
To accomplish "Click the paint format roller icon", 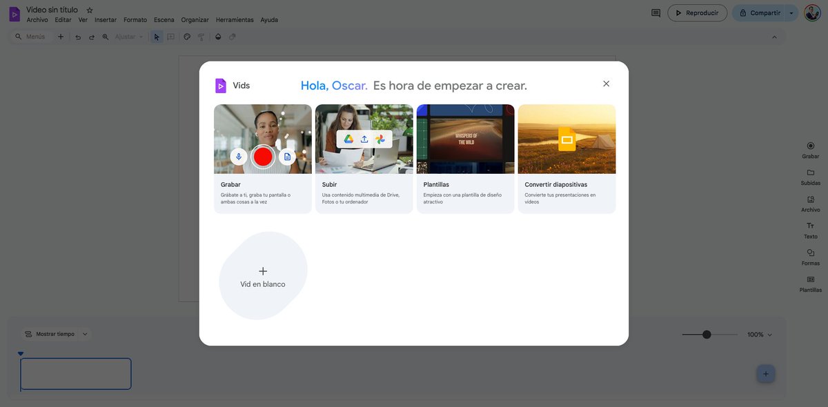I will pyautogui.click(x=201, y=37).
